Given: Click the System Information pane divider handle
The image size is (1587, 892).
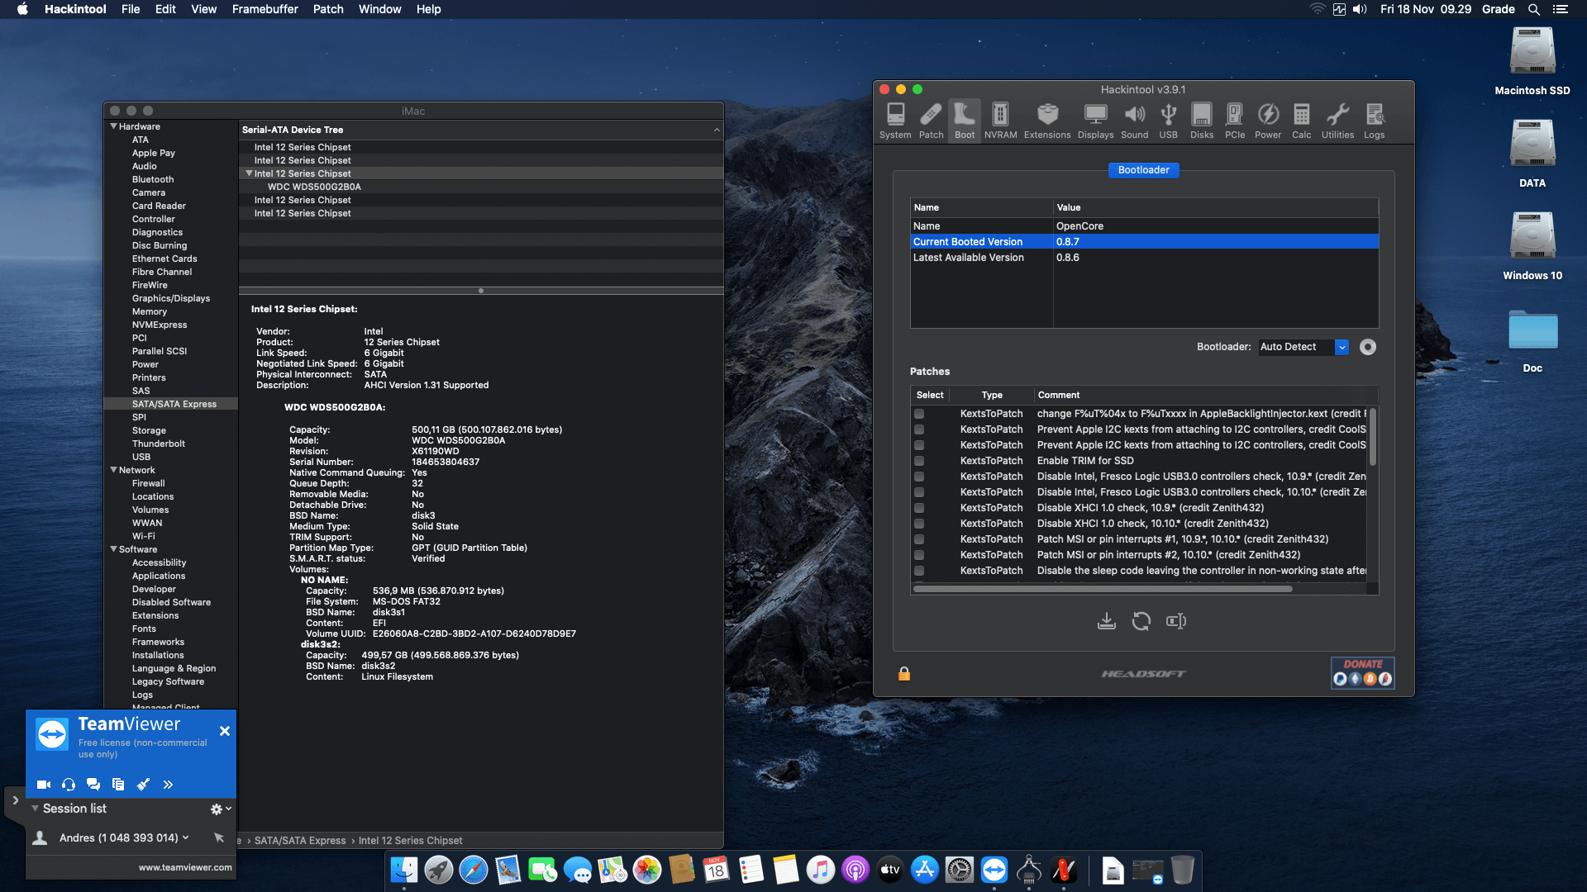Looking at the screenshot, I should coord(481,291).
